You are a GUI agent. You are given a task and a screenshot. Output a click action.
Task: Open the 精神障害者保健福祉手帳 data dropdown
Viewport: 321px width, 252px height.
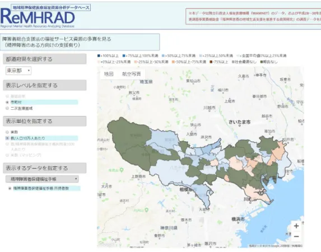42,179
